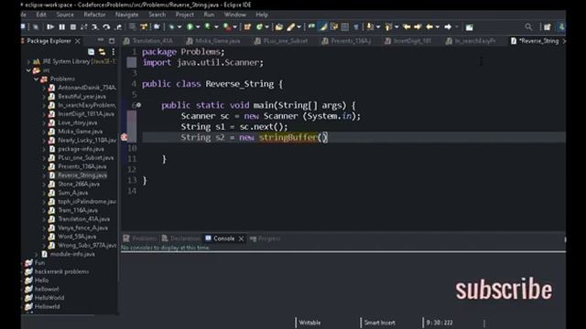Select the hackerrank problems project
The width and height of the screenshot is (586, 329).
point(61,271)
